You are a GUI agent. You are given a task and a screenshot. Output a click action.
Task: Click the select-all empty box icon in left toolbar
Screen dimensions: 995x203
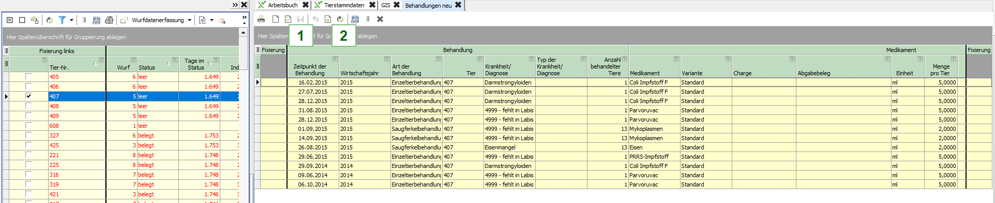pos(22,20)
